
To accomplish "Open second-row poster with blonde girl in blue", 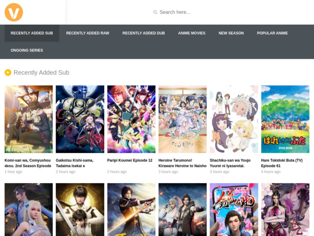I will coord(29,209).
